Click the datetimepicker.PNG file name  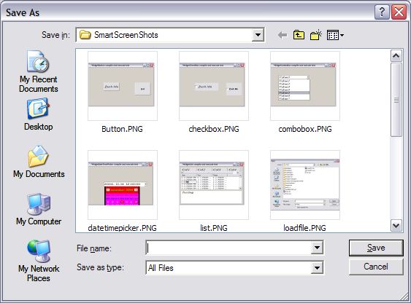[122, 228]
